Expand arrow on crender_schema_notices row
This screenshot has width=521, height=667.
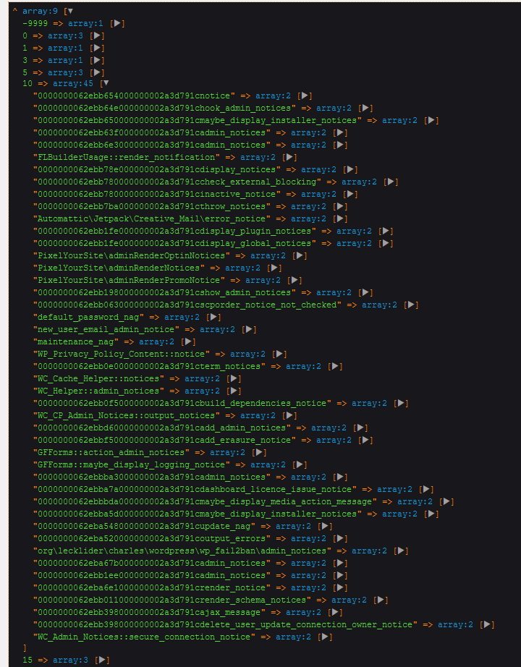coord(381,600)
